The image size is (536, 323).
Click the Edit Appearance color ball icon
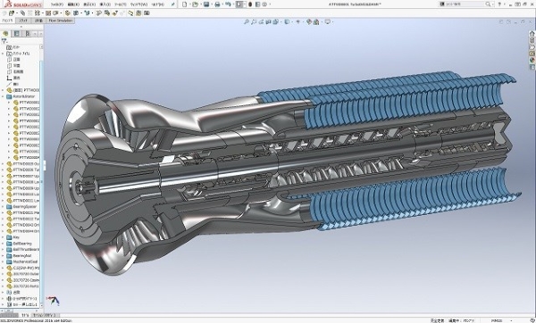309,21
